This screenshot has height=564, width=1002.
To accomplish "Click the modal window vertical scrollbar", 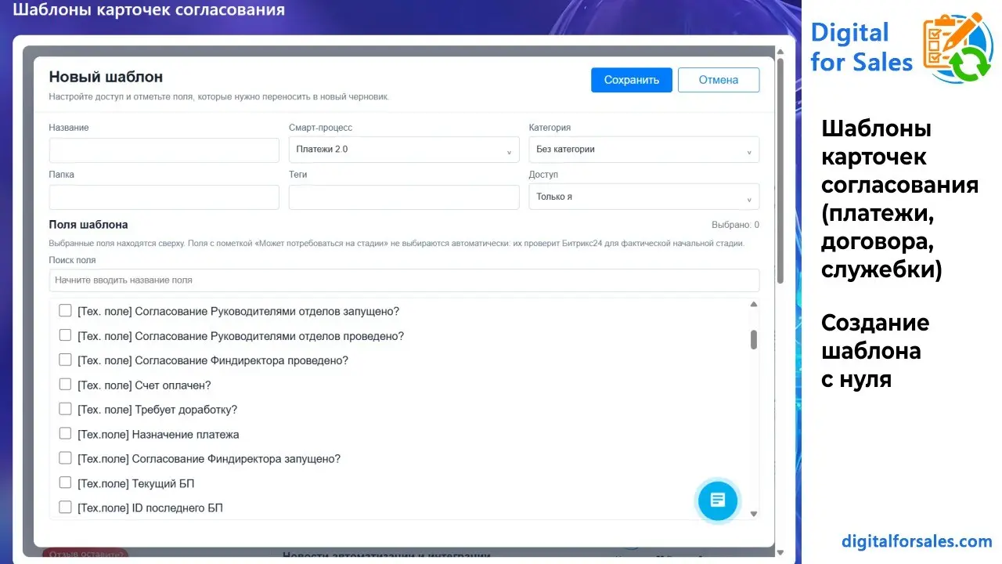I will click(x=780, y=169).
